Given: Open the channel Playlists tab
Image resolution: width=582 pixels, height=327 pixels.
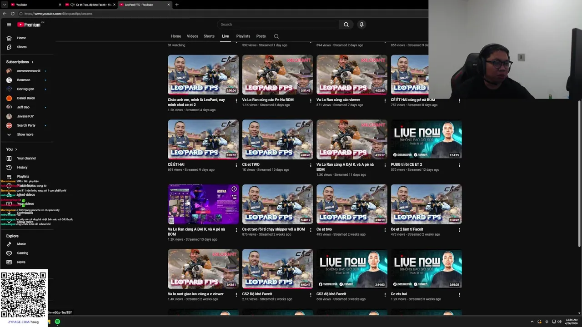Looking at the screenshot, I should coord(243,36).
